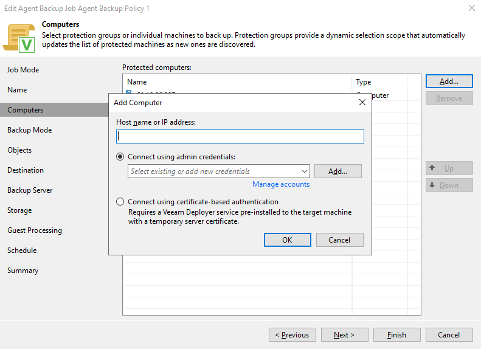Screen dimensions: 481x349
Task: Navigate to Guest Processing step
Action: pos(35,230)
